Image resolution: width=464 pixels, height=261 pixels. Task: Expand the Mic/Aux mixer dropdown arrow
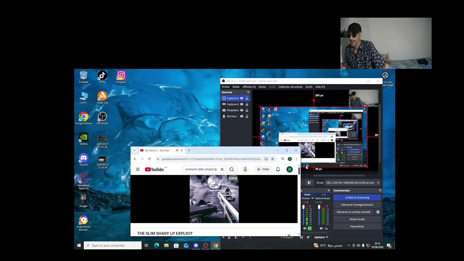312,198
